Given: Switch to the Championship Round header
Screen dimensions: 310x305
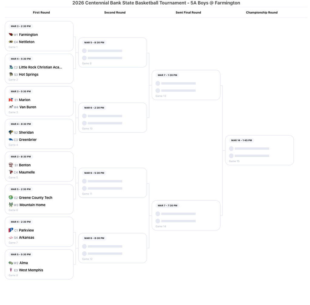Looking at the screenshot, I should [x=262, y=12].
